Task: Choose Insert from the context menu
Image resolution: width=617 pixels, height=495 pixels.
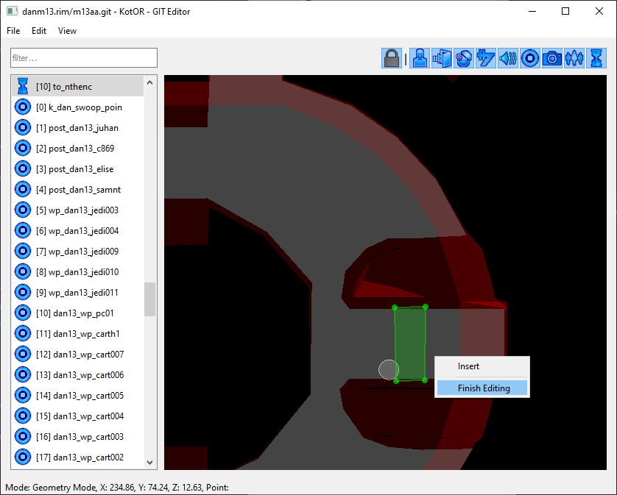Action: tap(482, 366)
